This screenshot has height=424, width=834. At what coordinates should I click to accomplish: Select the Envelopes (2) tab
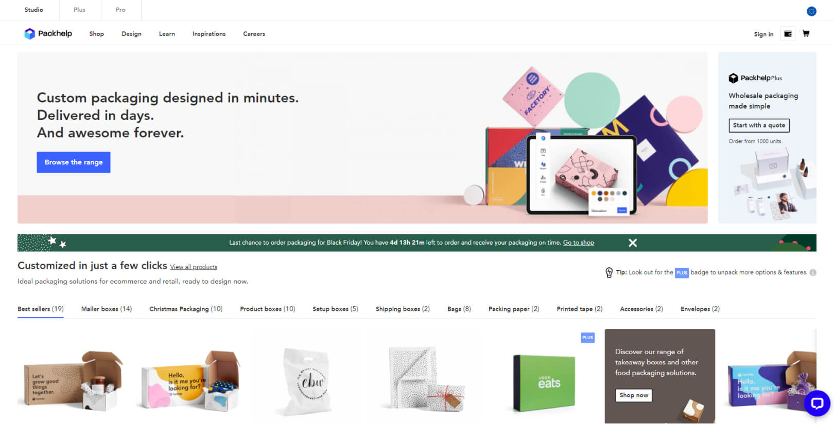tap(700, 309)
